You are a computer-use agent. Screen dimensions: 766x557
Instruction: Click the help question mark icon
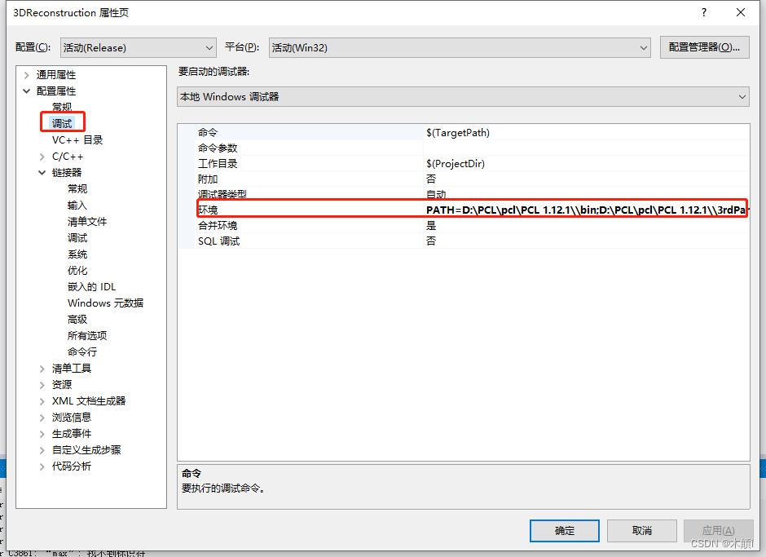[704, 13]
